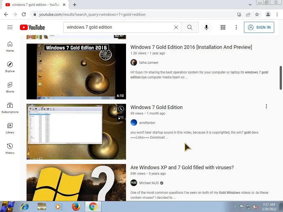This screenshot has height=212, width=283.
Task: Bookmark this page with the star icon
Action: [257, 14]
